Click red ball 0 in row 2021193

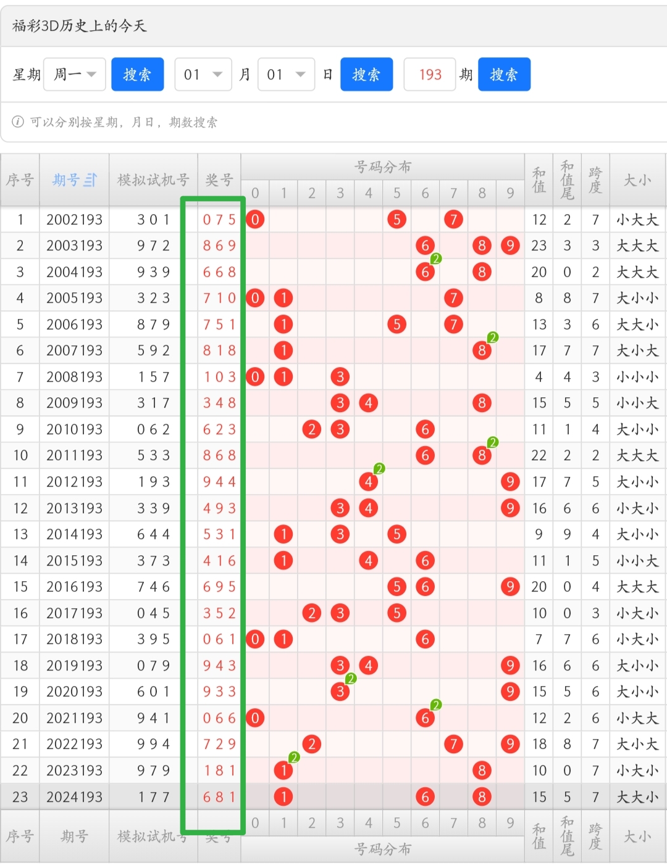point(255,718)
